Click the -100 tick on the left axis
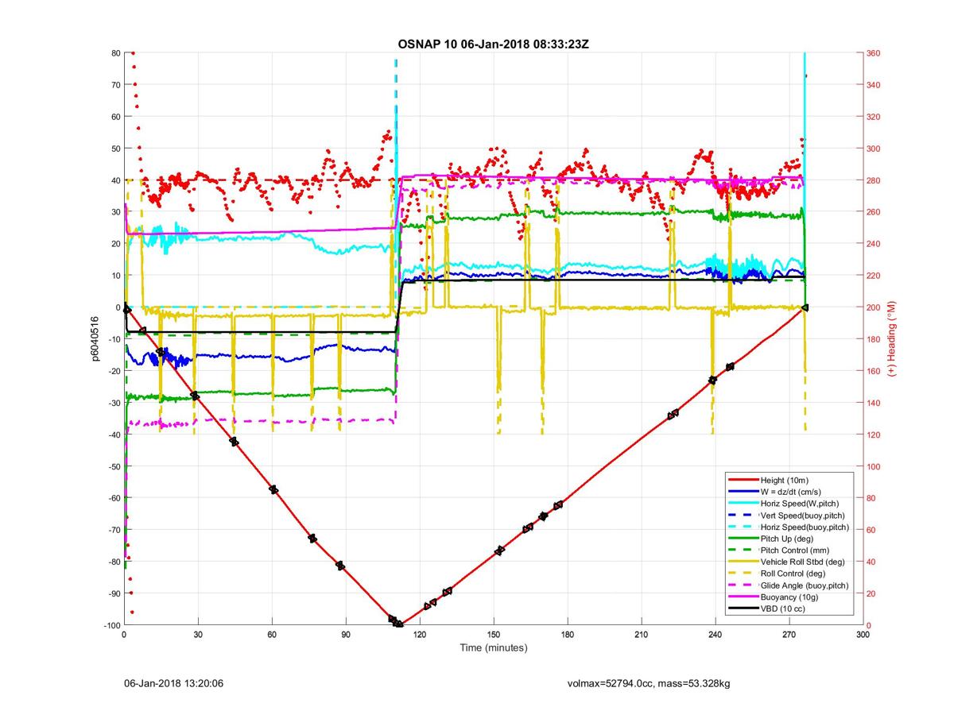954x703 pixels. click(111, 625)
